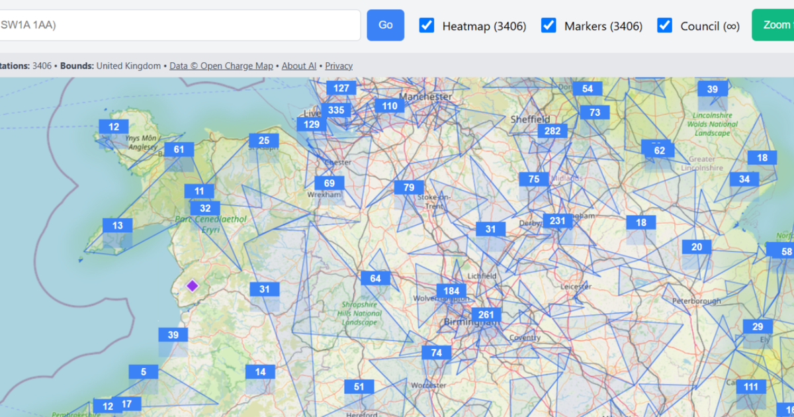794x417 pixels.
Task: Select the 54 cluster at the top right
Action: point(588,88)
